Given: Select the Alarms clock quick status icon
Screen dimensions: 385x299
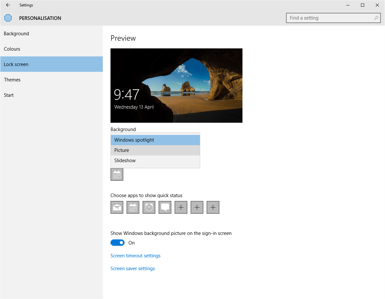Looking at the screenshot, I should (149, 207).
